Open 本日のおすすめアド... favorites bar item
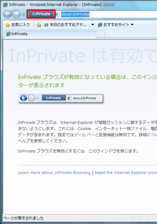The image size is (157, 224). tap(65, 25)
